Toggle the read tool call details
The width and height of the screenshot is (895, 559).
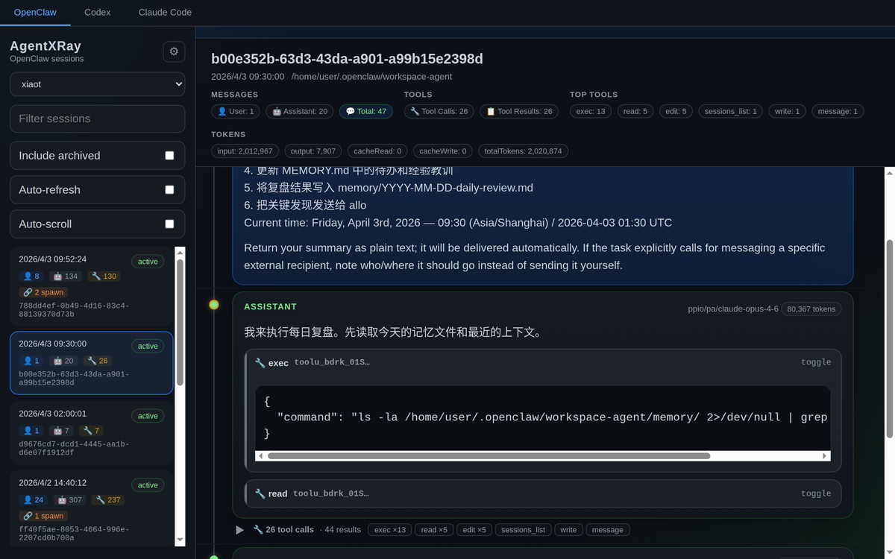816,493
